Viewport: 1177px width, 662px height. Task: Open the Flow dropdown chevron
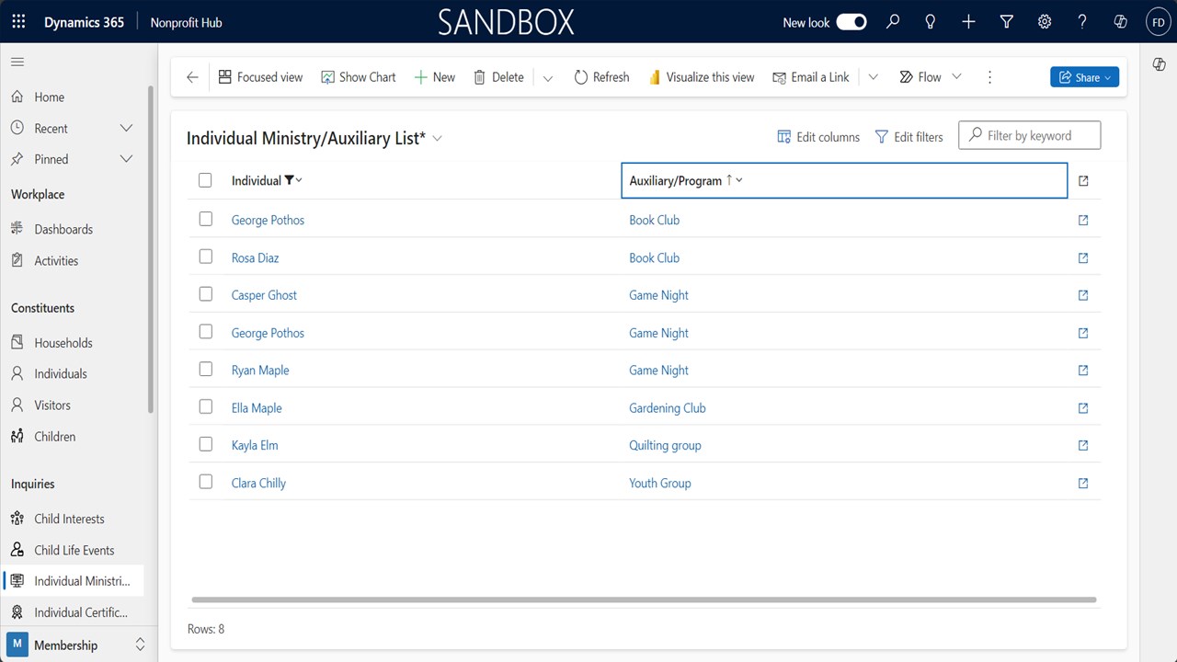pyautogui.click(x=956, y=77)
